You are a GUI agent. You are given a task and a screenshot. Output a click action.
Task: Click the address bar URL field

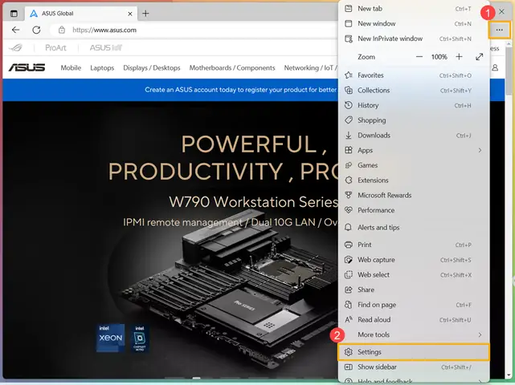194,30
